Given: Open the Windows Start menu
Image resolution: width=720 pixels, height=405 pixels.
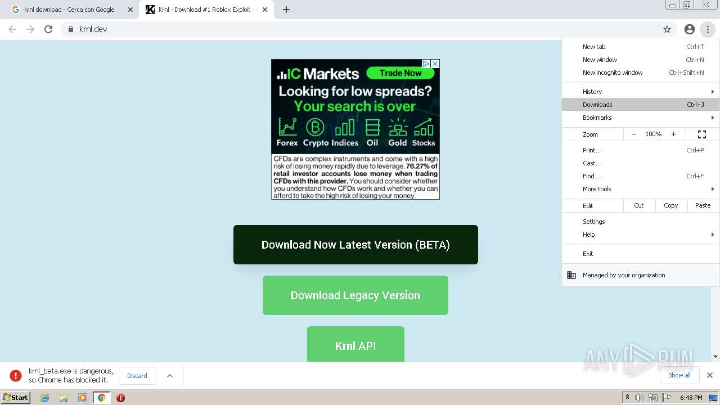Looking at the screenshot, I should (x=15, y=398).
